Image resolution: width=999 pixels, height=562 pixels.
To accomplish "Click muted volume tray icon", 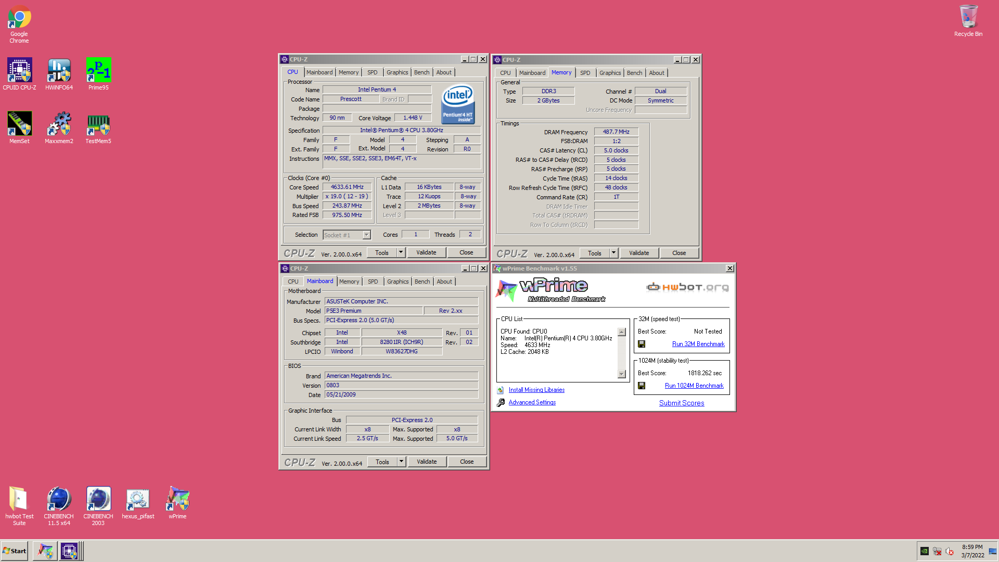I will tap(950, 551).
